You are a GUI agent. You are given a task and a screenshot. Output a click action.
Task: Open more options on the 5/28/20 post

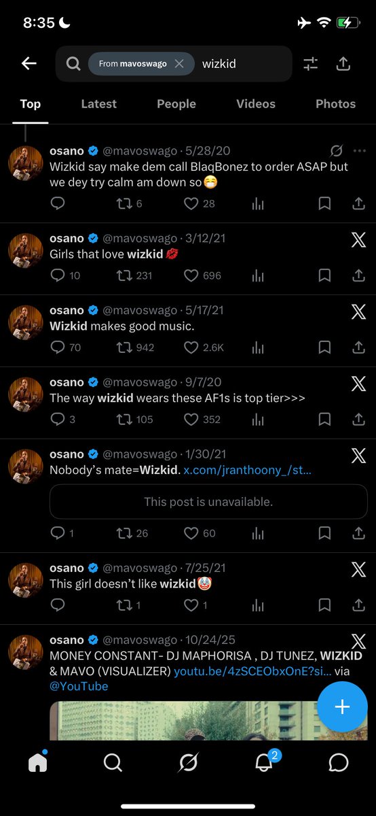pyautogui.click(x=360, y=150)
